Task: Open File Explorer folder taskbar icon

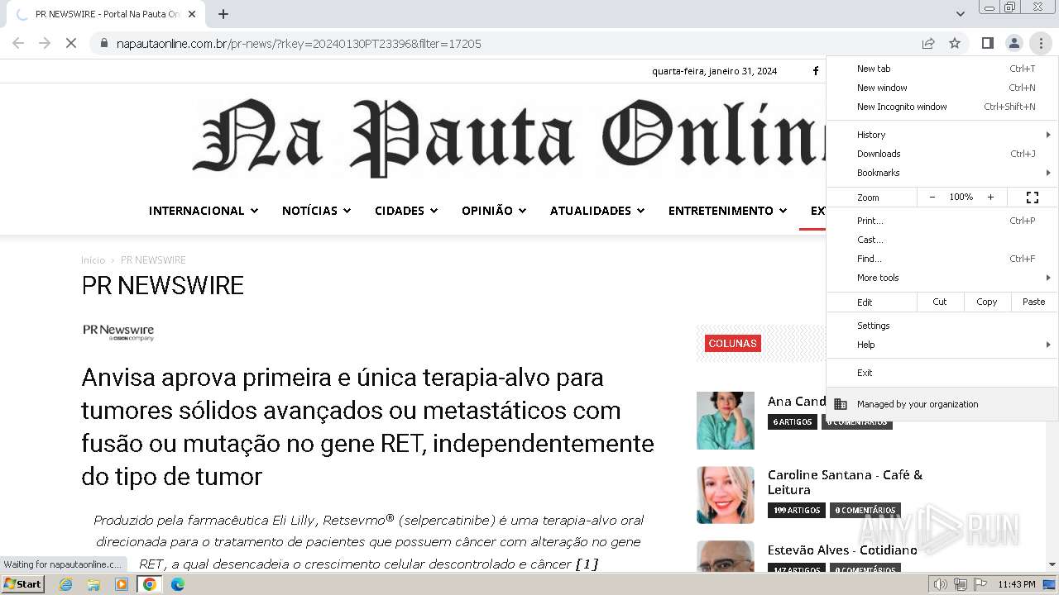Action: 93,584
